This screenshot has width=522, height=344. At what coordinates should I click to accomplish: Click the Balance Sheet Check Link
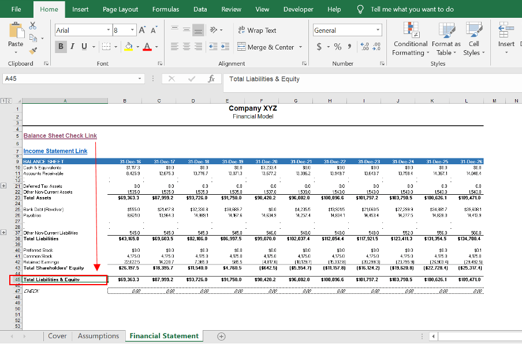pos(60,136)
